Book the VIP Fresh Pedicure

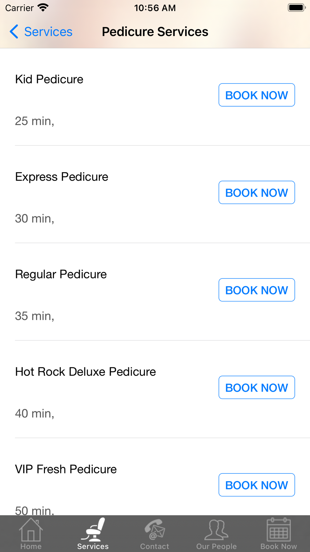click(257, 485)
